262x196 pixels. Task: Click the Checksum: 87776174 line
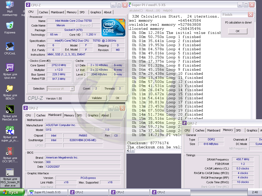[148, 143]
